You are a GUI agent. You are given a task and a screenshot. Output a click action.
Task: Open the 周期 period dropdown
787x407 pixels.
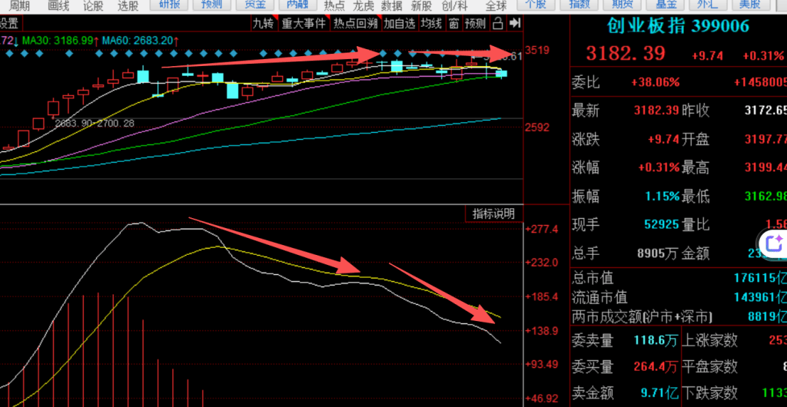[x=19, y=5]
